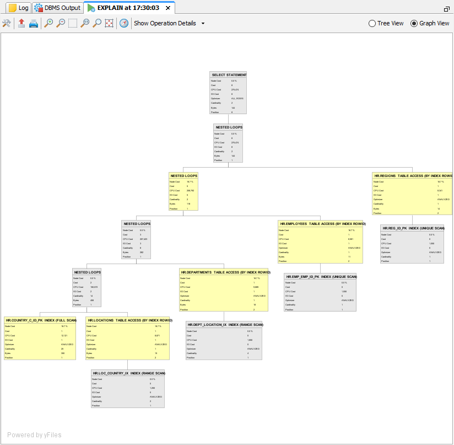Switch to the Log tab
This screenshot has height=445, width=454.
[x=18, y=8]
